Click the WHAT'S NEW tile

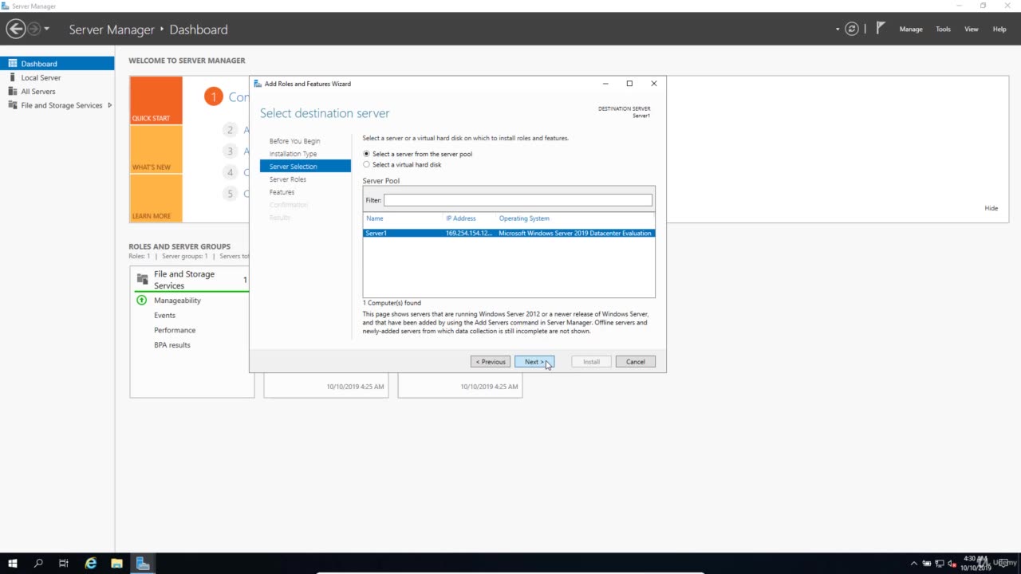156,149
